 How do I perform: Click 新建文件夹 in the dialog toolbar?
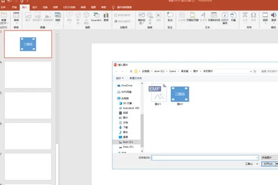pyautogui.click(x=135, y=78)
